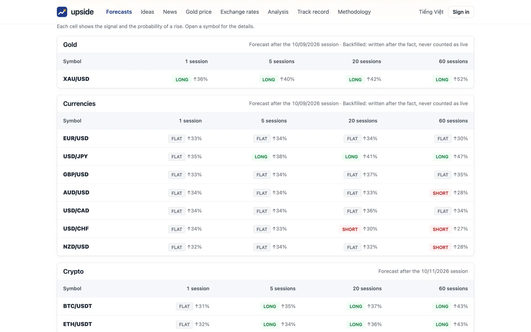The width and height of the screenshot is (531, 332).
Task: Click the Gold section heading
Action: pyautogui.click(x=70, y=44)
